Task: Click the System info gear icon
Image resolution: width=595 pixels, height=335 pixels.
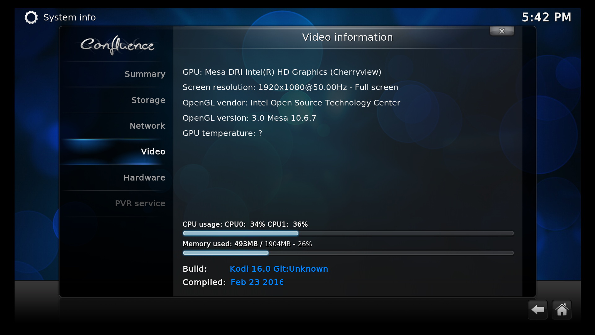Action: click(x=31, y=17)
